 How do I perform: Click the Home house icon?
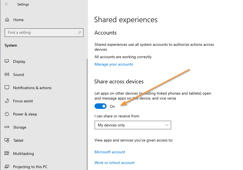pyautogui.click(x=7, y=20)
